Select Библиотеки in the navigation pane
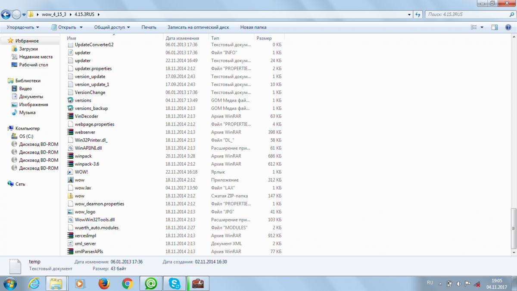517x291 pixels. (28, 81)
